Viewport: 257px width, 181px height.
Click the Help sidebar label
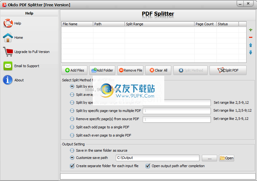tap(18, 23)
